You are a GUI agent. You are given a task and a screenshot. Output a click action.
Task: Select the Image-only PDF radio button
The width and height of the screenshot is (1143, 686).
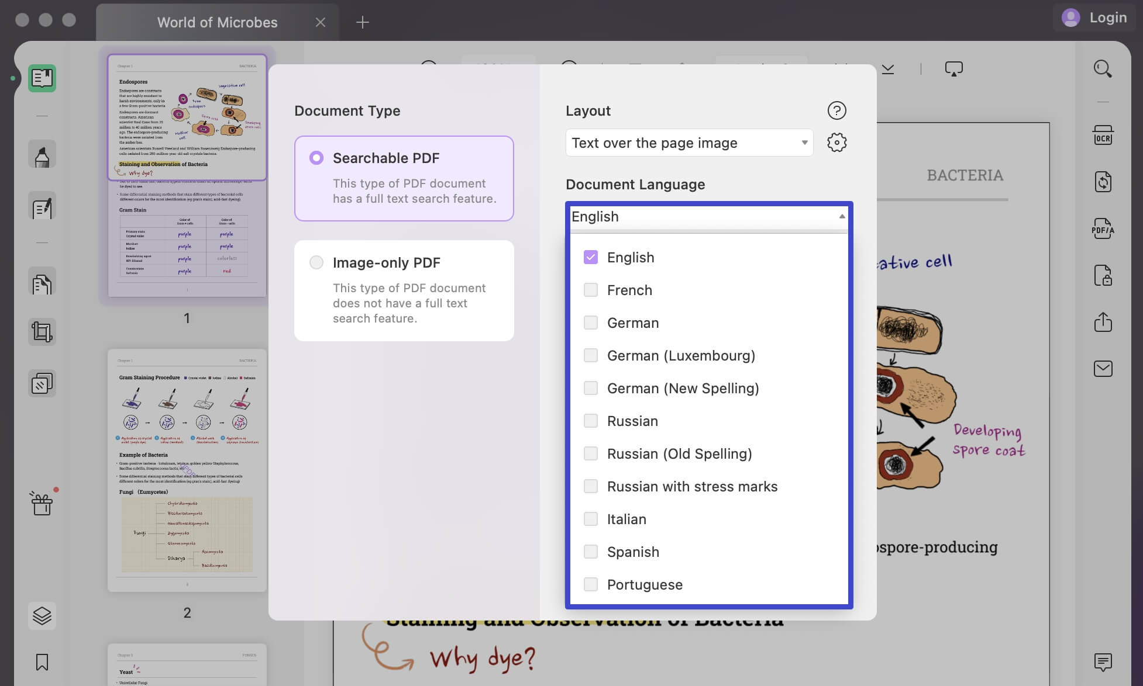(x=316, y=262)
